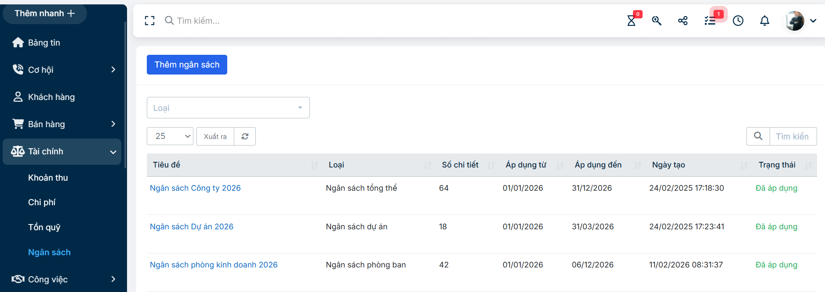Screen dimensions: 825x292
Task: Open Bảng tin from the sidebar
Action: pos(44,43)
